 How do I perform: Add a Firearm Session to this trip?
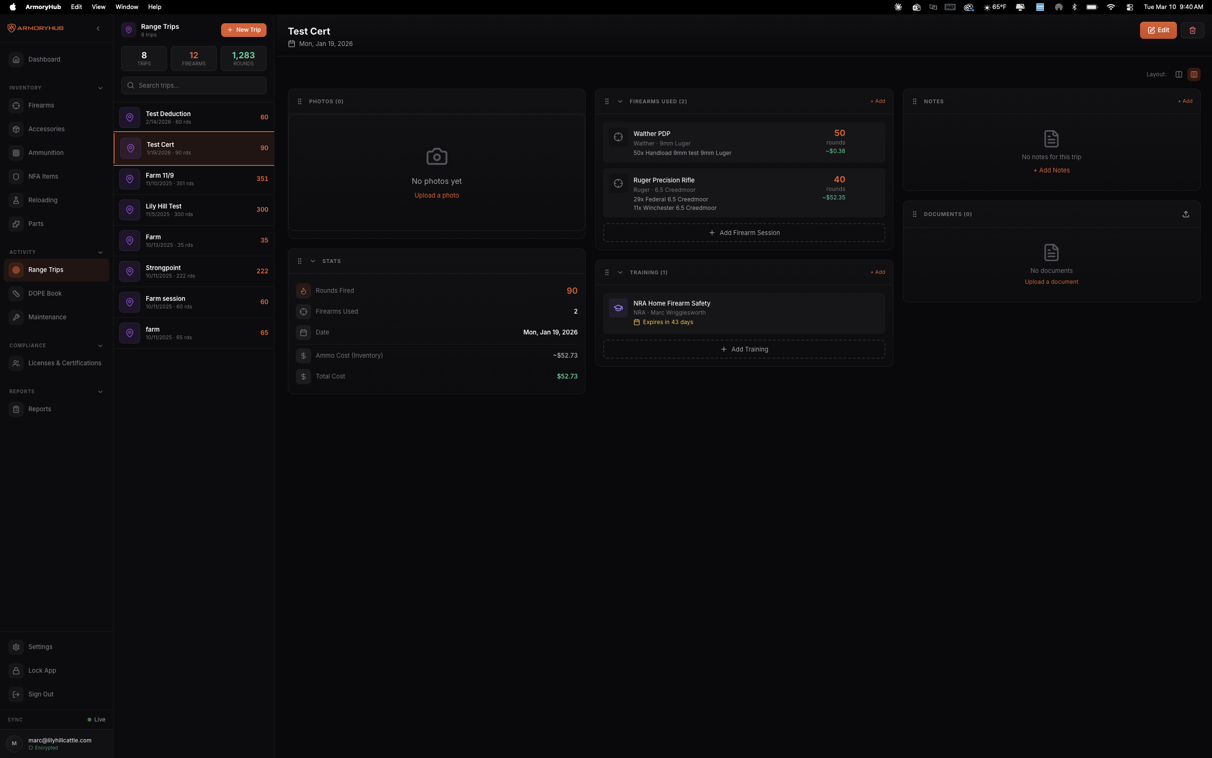[744, 232]
